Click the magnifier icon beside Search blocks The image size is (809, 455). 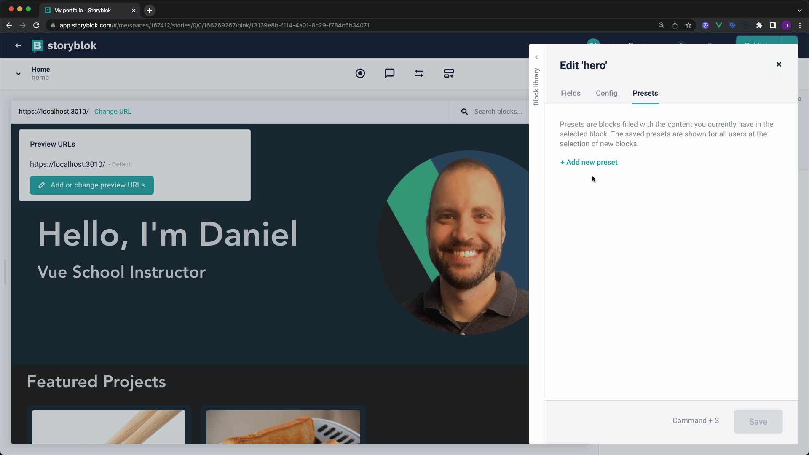coord(464,112)
